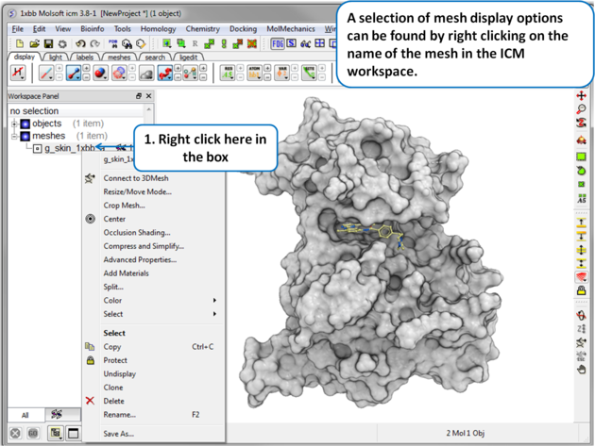Click the Save disk icon in toolbar

click(48, 43)
